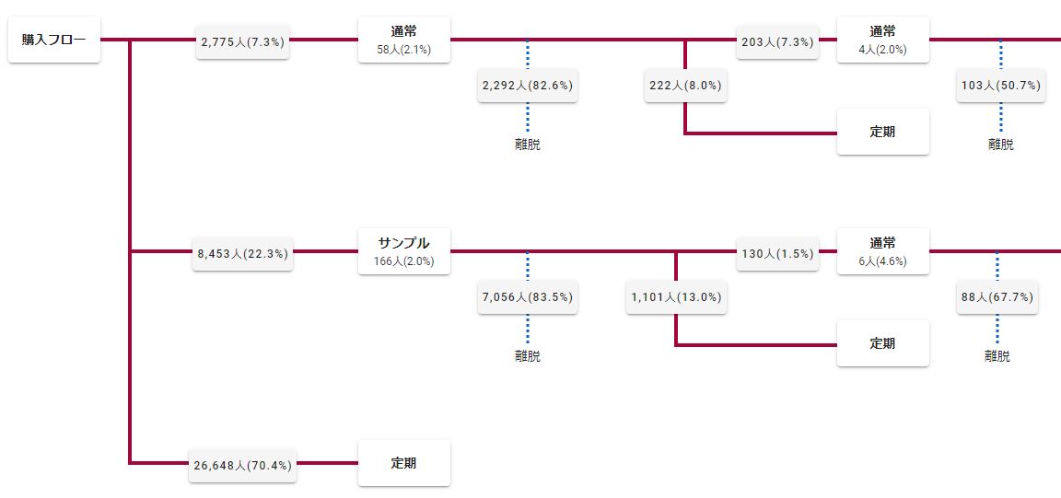
Task: Select the 103人(50.7%) dropout label
Action: (x=1000, y=86)
